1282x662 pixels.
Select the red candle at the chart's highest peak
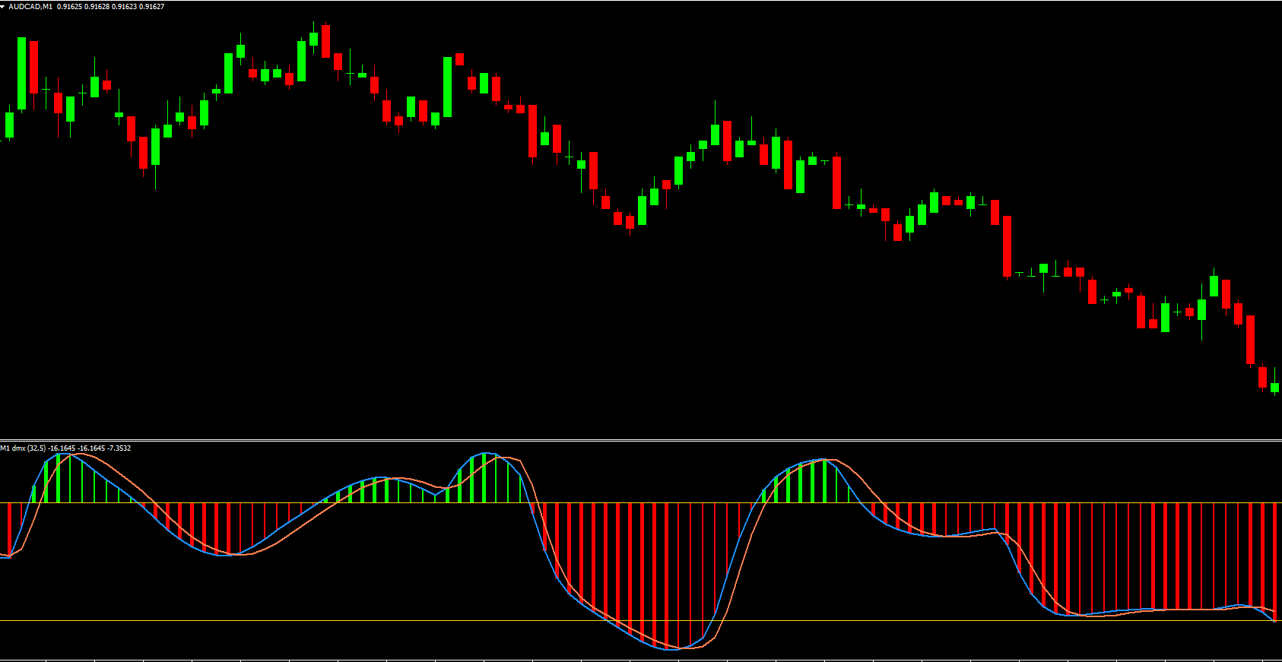point(325,41)
